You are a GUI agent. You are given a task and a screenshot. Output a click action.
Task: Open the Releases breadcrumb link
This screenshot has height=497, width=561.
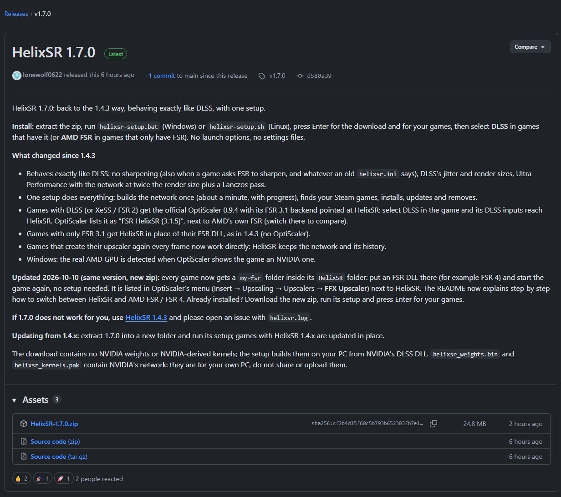pos(16,14)
